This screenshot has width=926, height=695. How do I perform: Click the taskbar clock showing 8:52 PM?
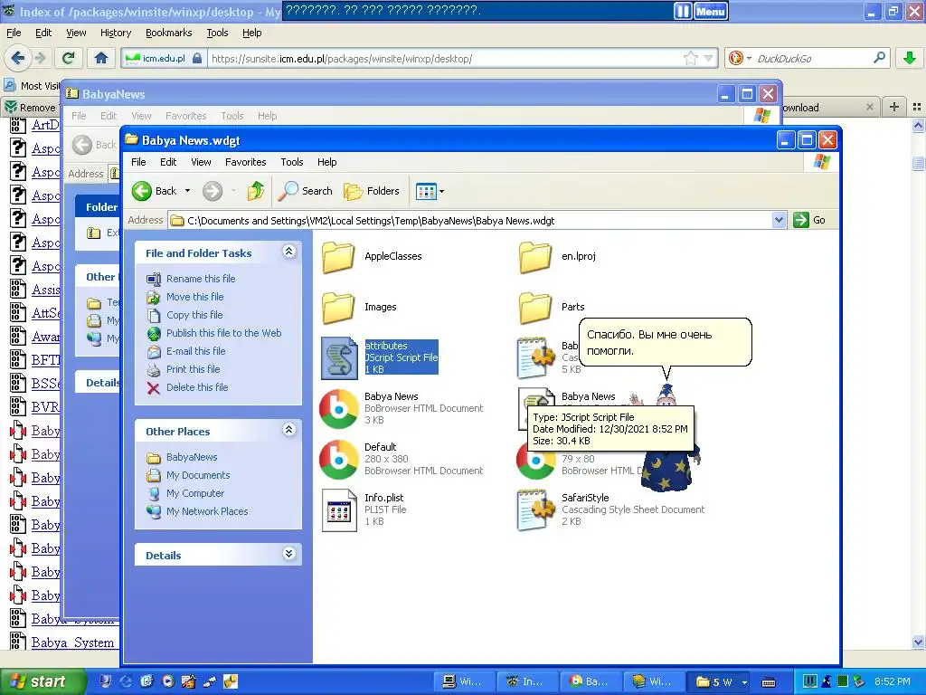(892, 681)
